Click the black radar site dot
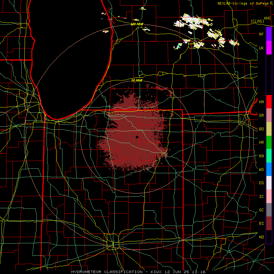 [137, 137]
